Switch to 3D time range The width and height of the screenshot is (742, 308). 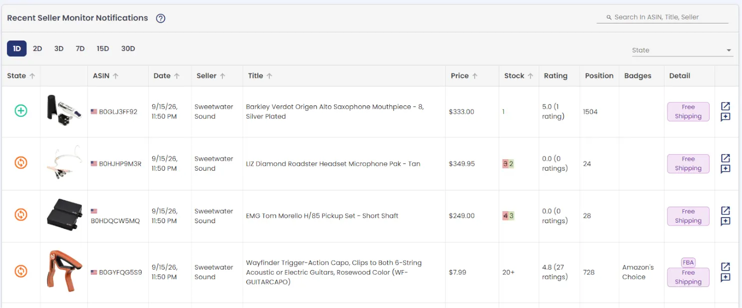click(x=59, y=48)
